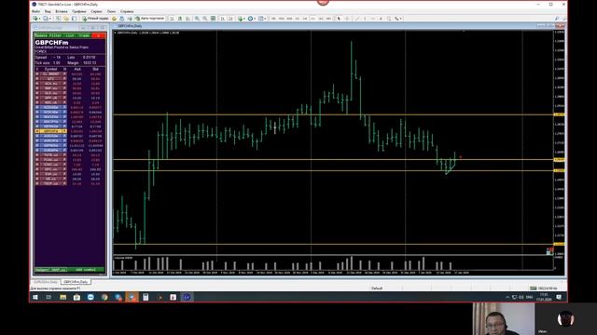
Task: Open the Сервис menu
Action: pyautogui.click(x=96, y=11)
